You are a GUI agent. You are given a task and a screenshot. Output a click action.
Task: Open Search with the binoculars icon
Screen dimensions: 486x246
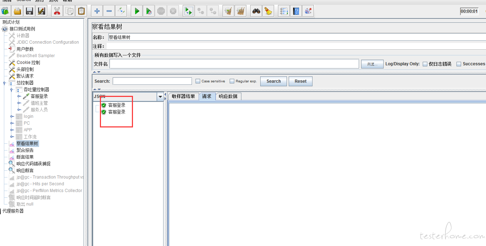tap(256, 11)
